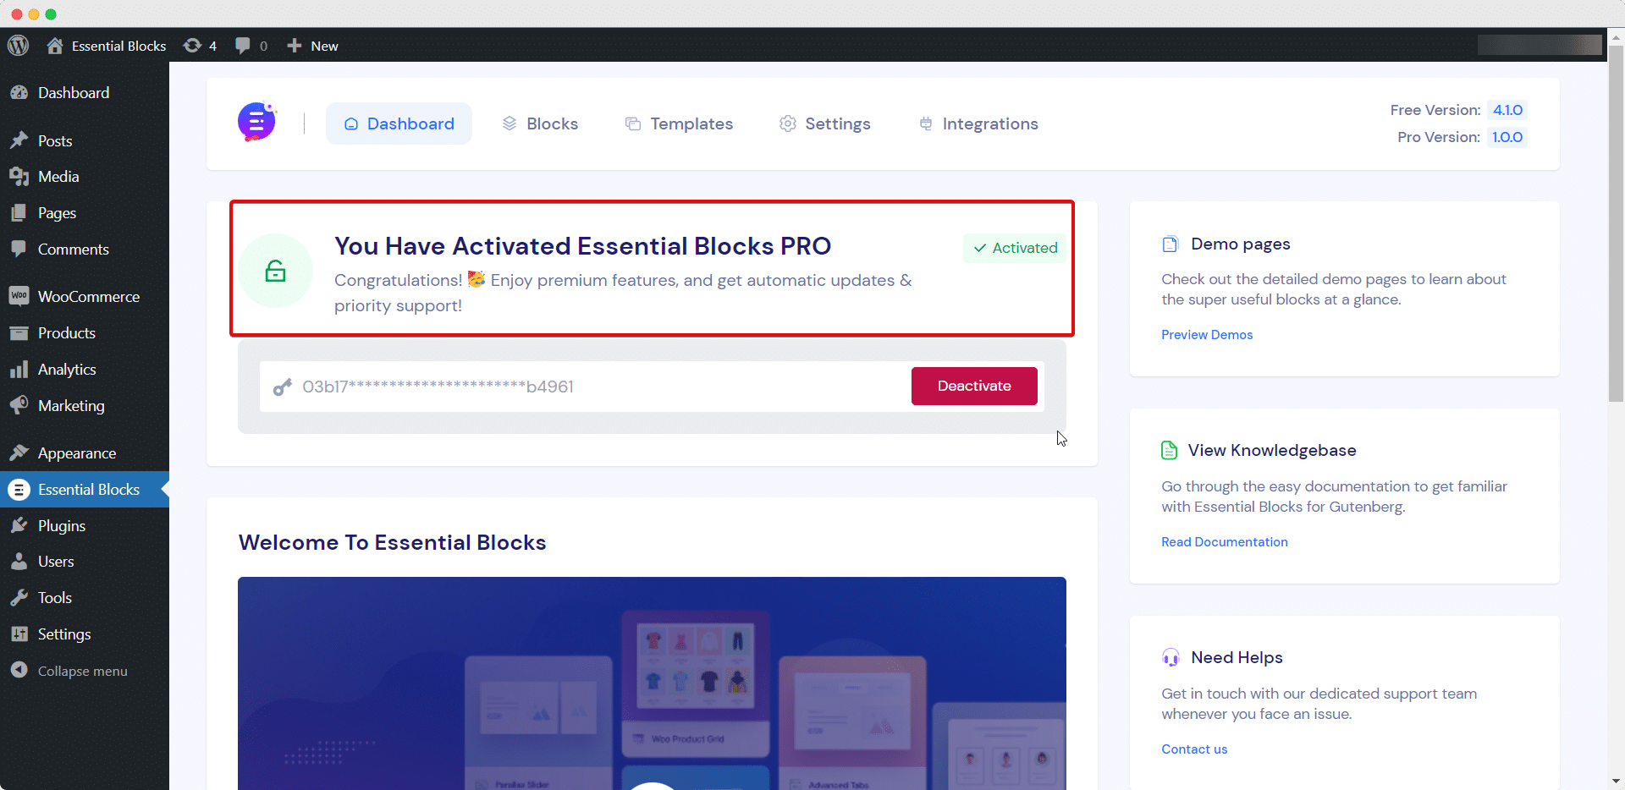Click the Marketing megaphone icon

pyautogui.click(x=19, y=404)
